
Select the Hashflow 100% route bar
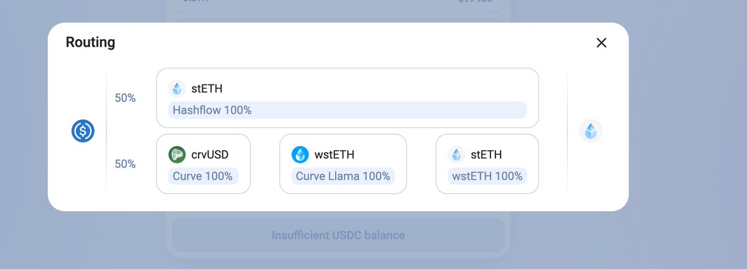tap(347, 111)
